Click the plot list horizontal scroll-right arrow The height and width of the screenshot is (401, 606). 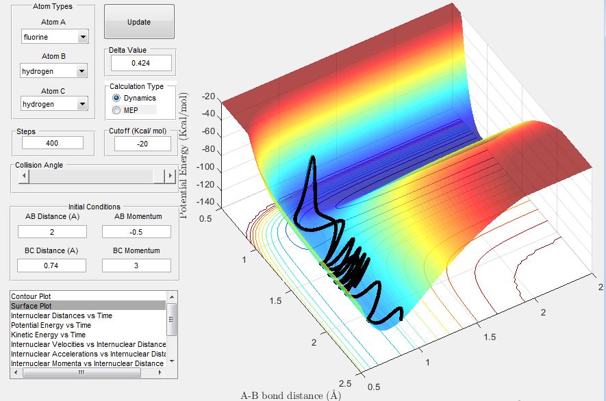160,373
